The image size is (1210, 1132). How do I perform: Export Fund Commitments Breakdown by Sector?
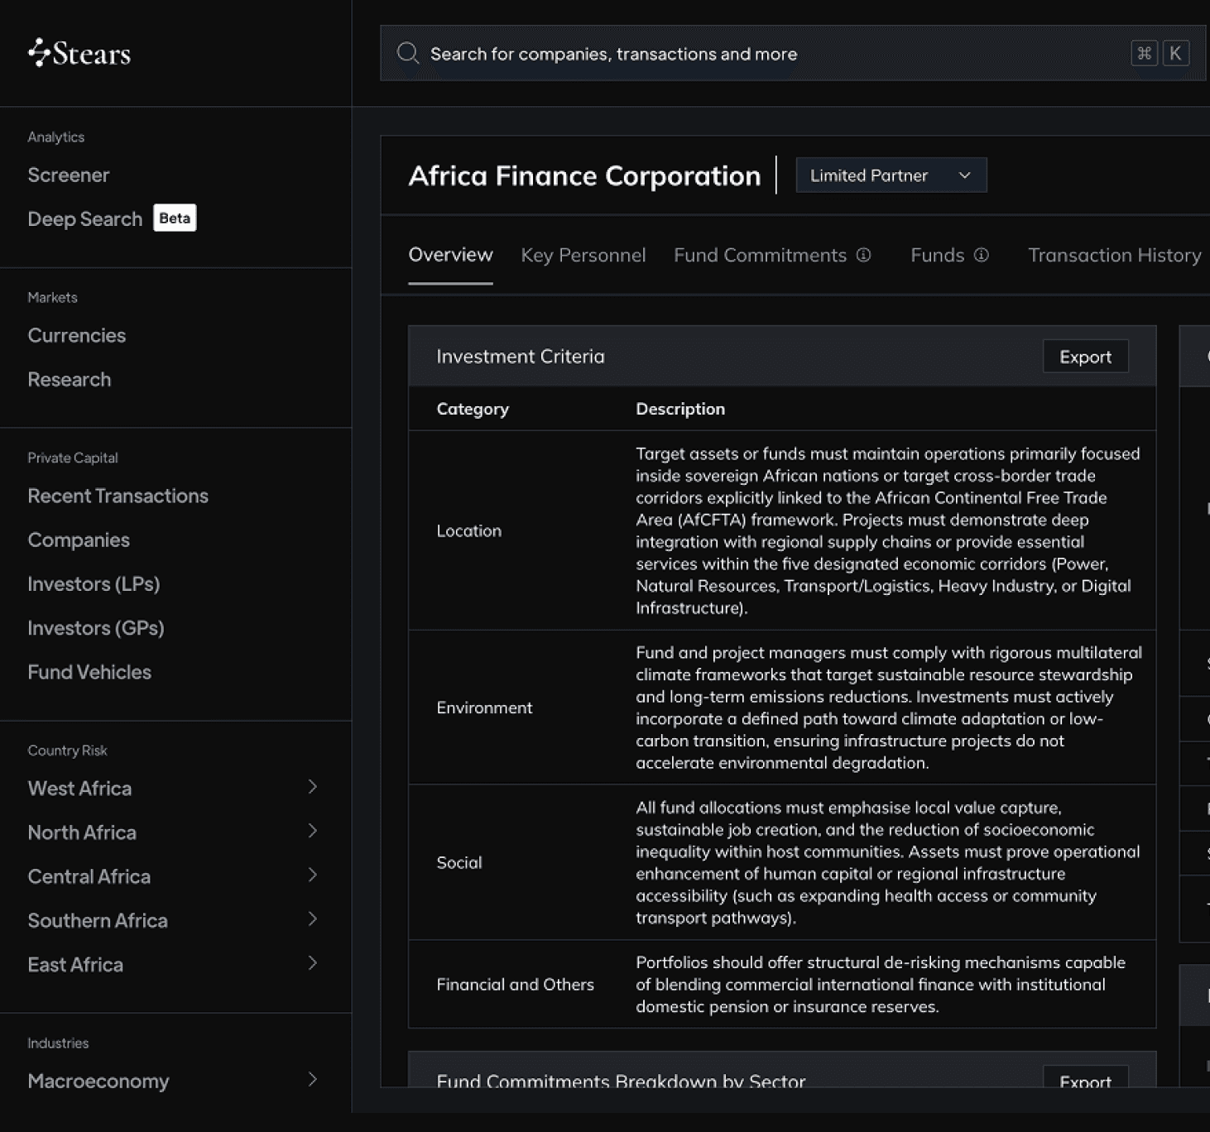tap(1085, 1077)
